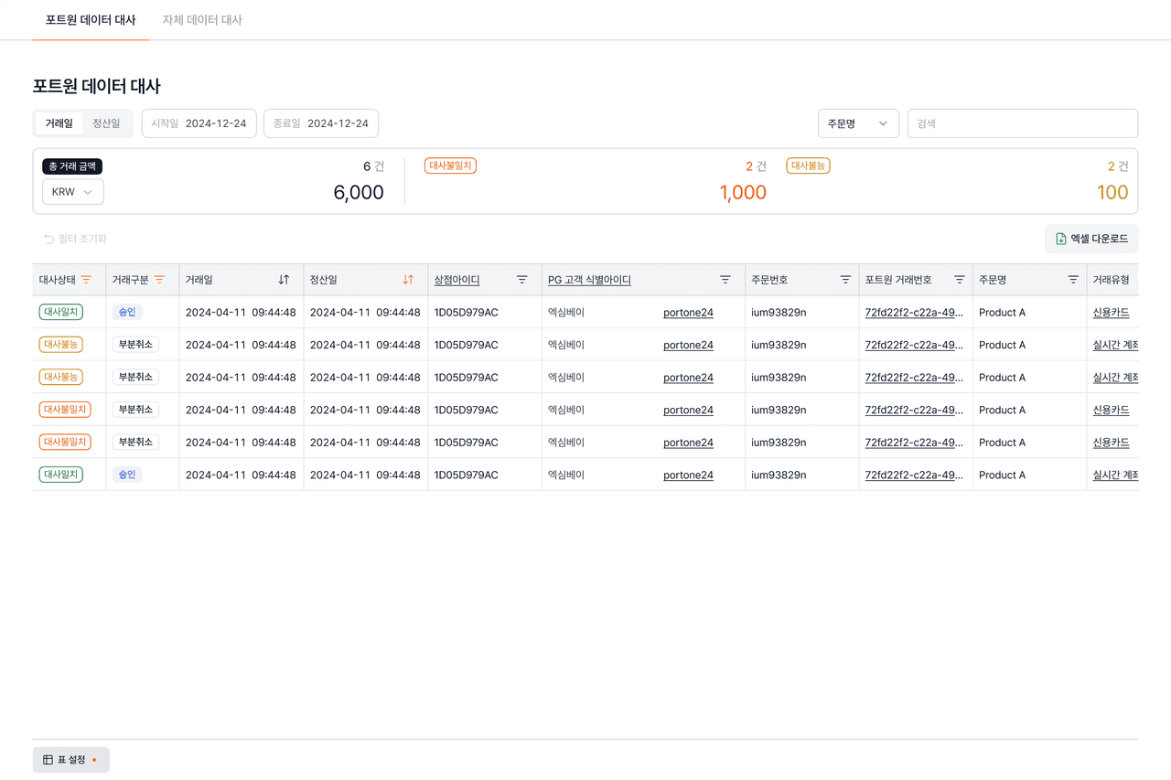Open filter for PG 고객 식별아이디 column
This screenshot has width=1171, height=780.
pos(725,280)
